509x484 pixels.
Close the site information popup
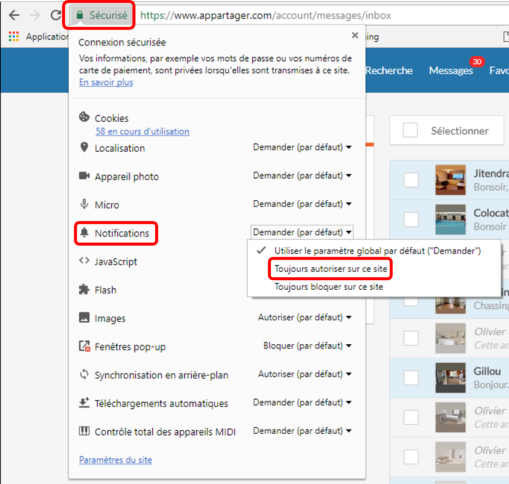[x=355, y=36]
